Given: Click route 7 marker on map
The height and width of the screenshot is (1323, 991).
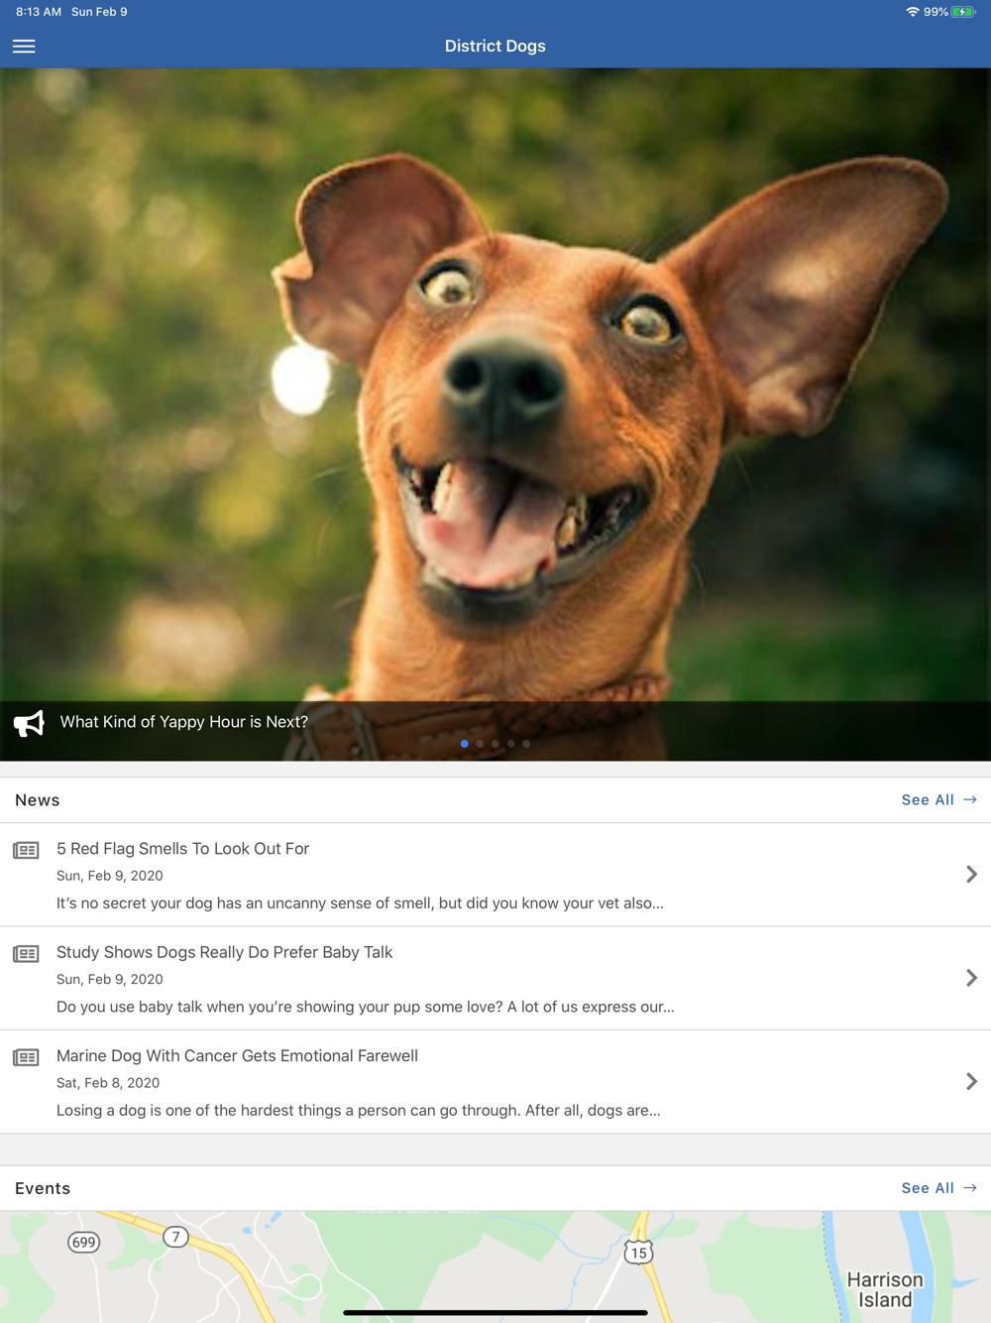Looking at the screenshot, I should click(x=175, y=1237).
